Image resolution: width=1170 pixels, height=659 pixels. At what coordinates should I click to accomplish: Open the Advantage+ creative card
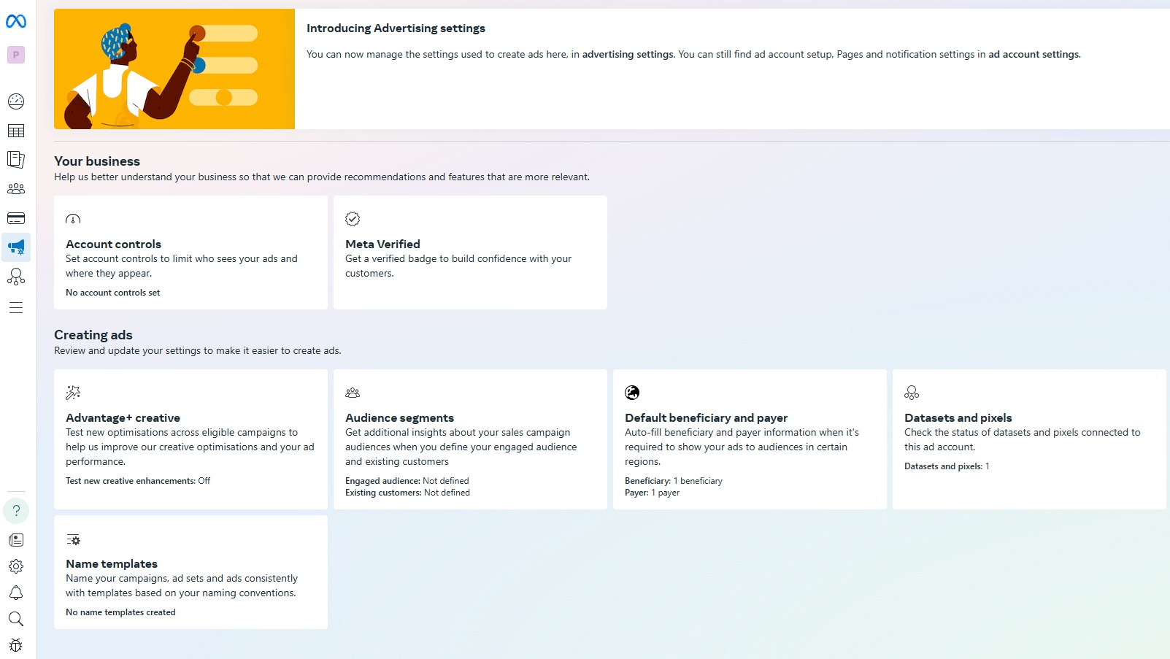pyautogui.click(x=190, y=439)
